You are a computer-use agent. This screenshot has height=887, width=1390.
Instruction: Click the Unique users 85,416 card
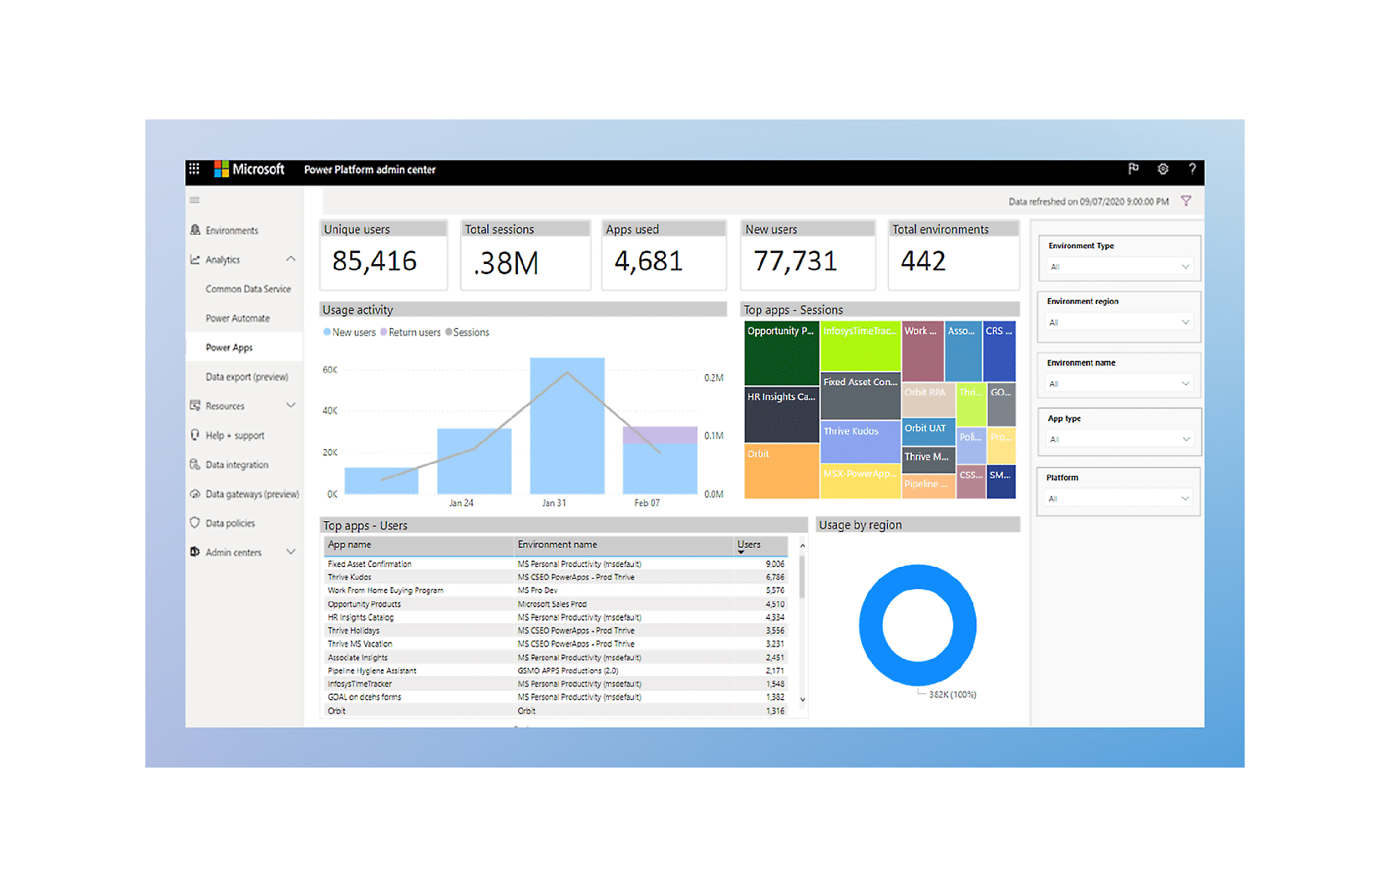(383, 256)
